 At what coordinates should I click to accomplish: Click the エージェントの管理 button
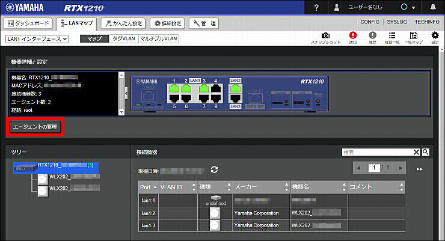tap(35, 127)
